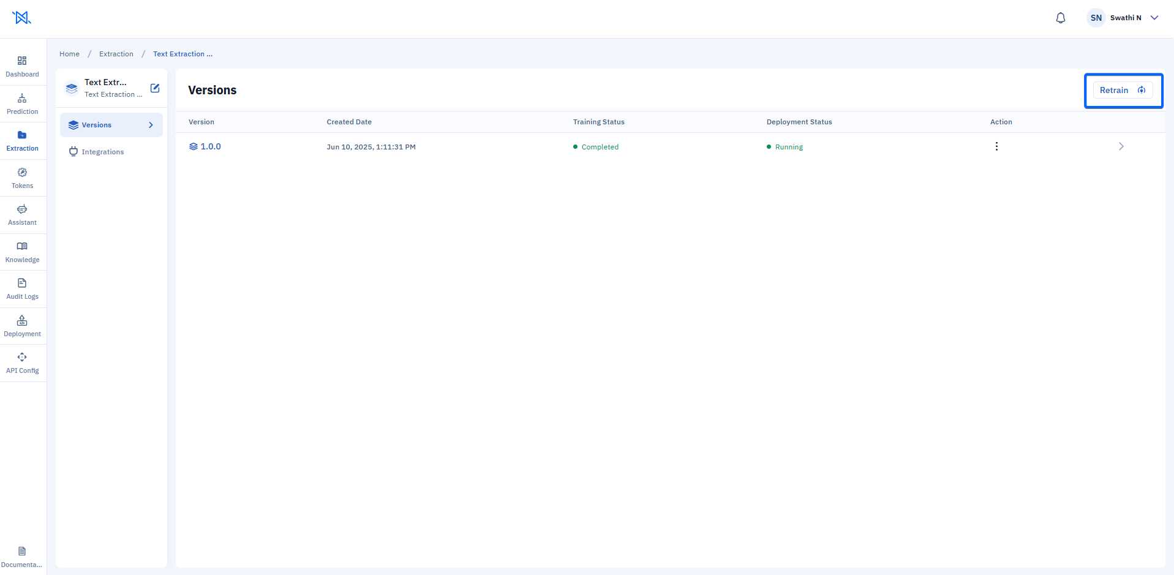
Task: Open version 1.0.0 link
Action: [205, 146]
